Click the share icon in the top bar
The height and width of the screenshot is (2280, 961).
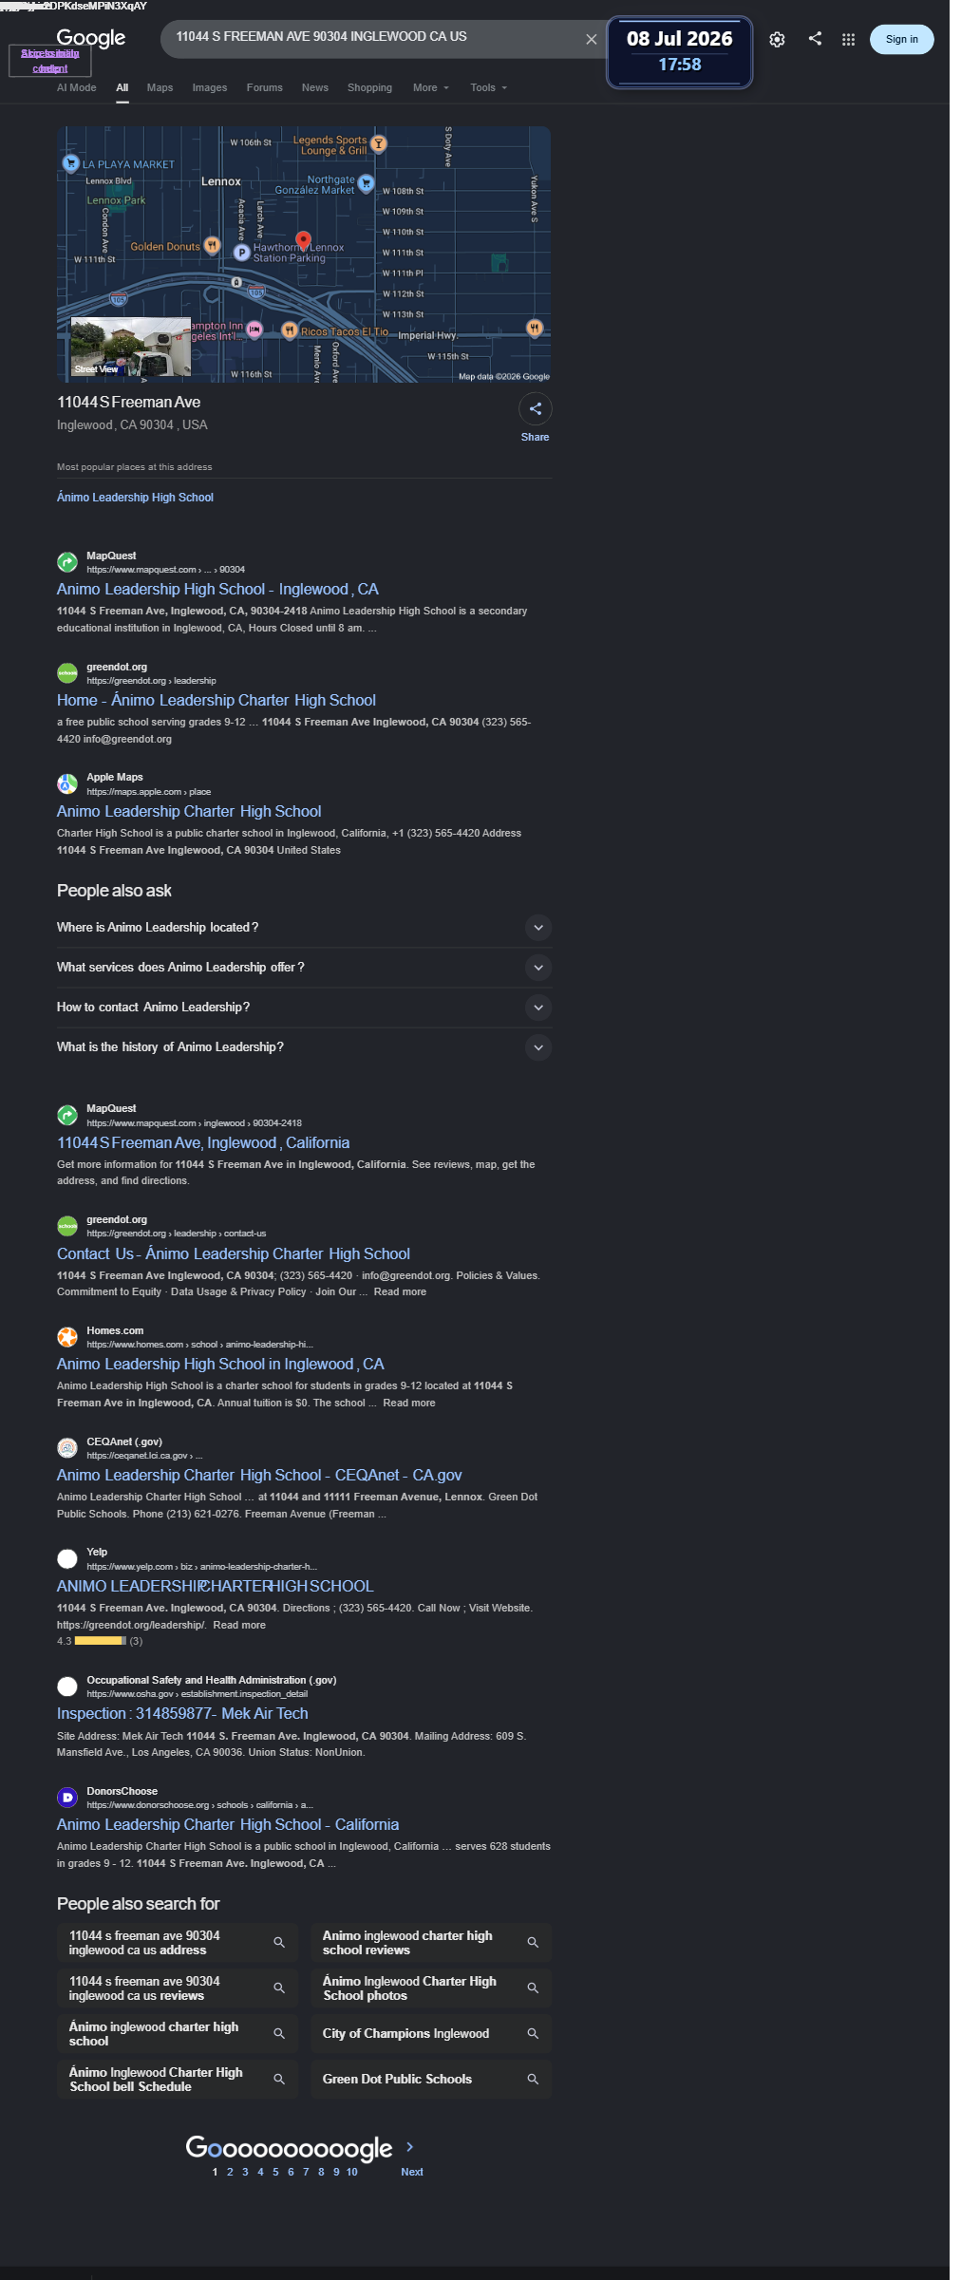coord(815,38)
